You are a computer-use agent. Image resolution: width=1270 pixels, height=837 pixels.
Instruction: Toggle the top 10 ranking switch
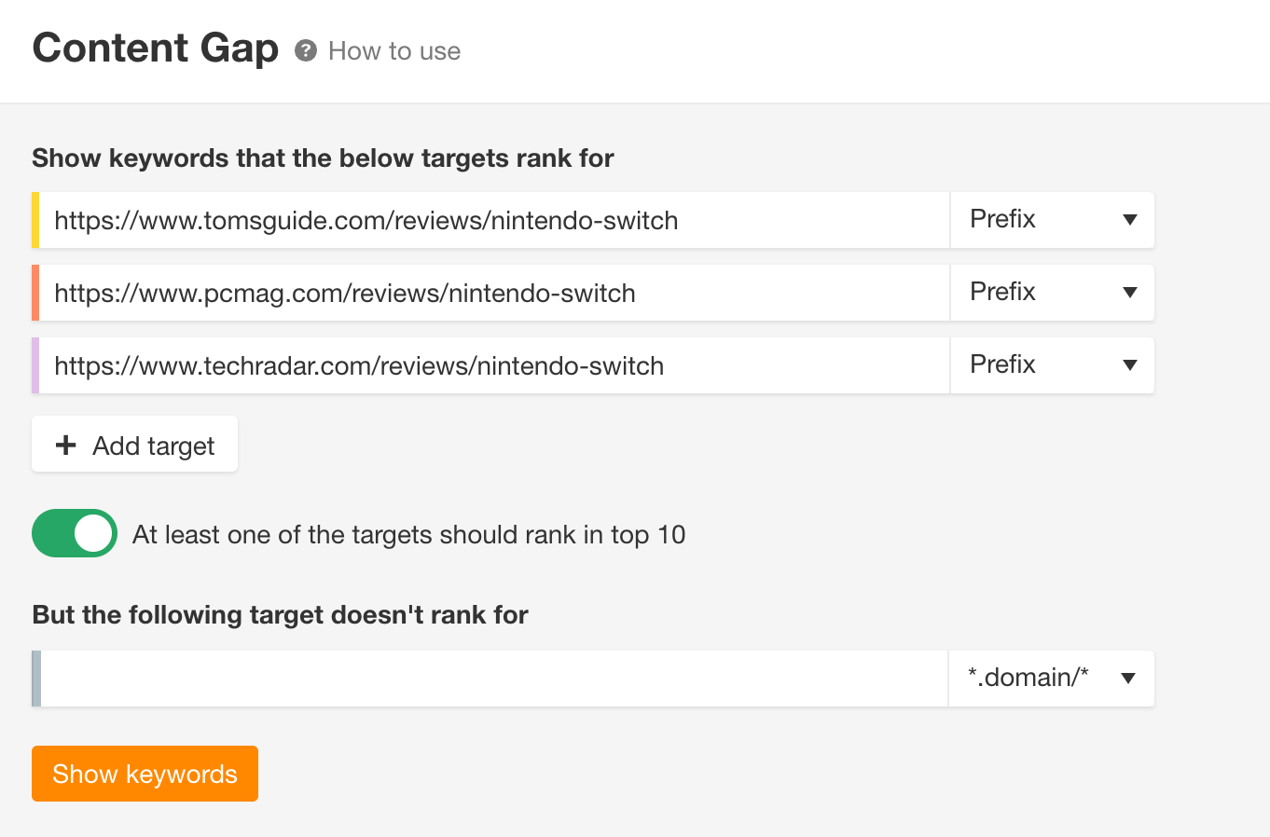pos(75,533)
